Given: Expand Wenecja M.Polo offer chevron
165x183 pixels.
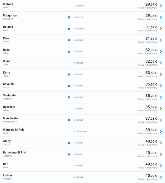Looking at the screenshot, I should pyautogui.click(x=161, y=131).
